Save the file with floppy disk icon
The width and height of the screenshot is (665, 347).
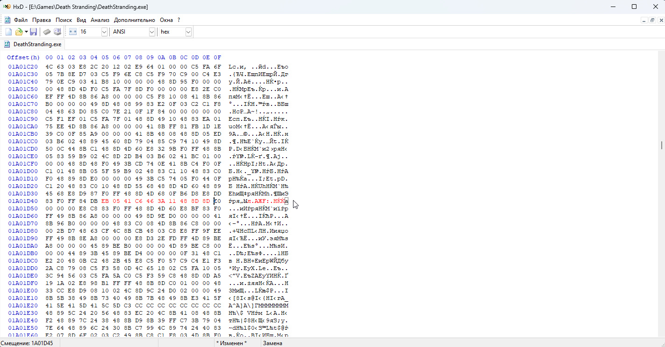(x=33, y=32)
